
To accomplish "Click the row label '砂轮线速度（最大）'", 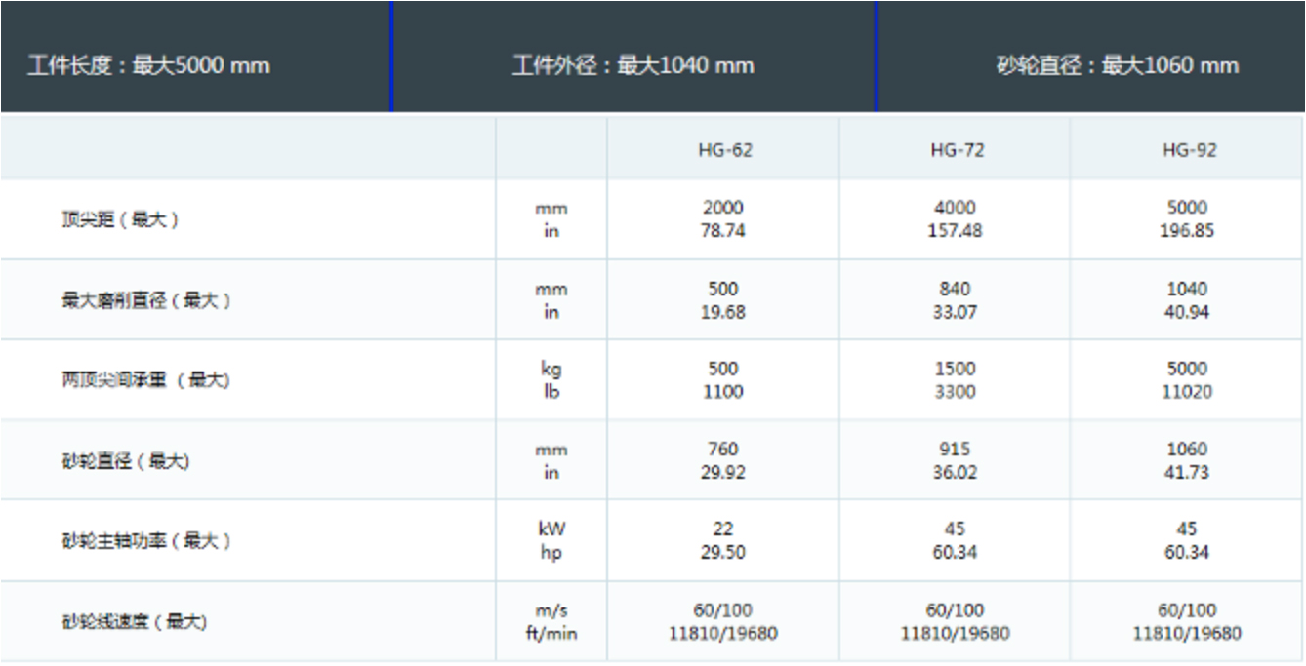I will click(135, 621).
